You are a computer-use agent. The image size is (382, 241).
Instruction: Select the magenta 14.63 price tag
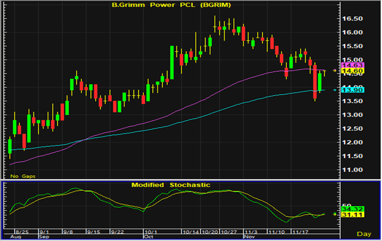tap(351, 65)
